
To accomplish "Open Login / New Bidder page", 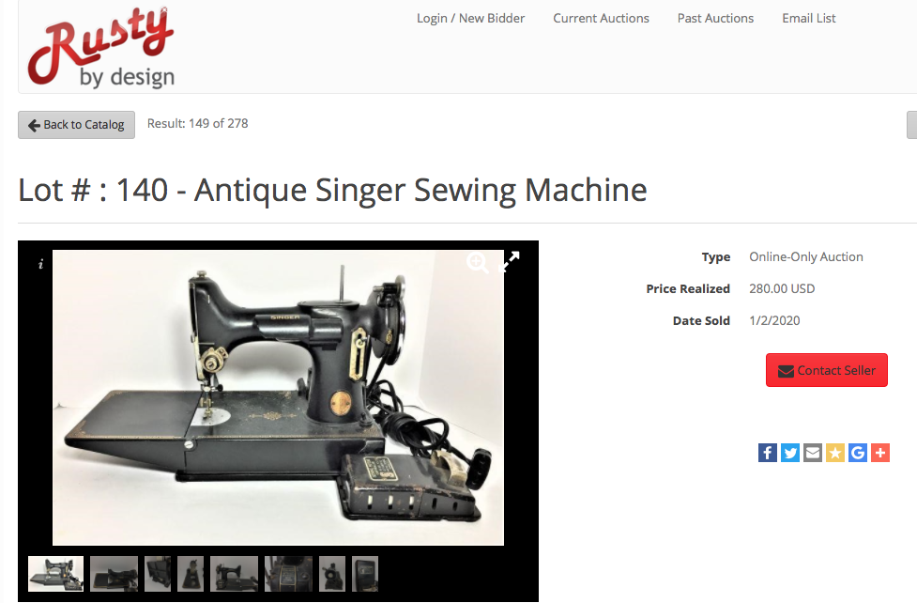I will click(471, 18).
